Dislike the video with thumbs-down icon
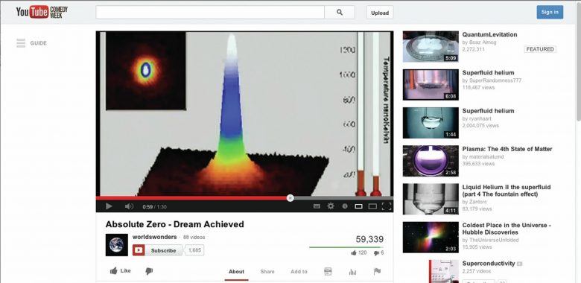This screenshot has width=581, height=283. coord(149,271)
